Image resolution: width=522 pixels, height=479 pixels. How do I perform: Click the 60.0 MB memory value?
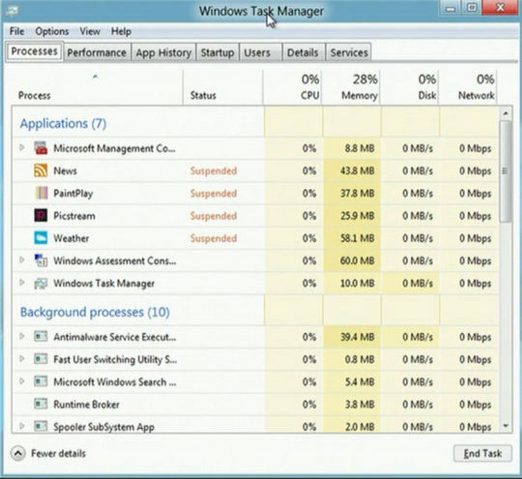click(357, 261)
